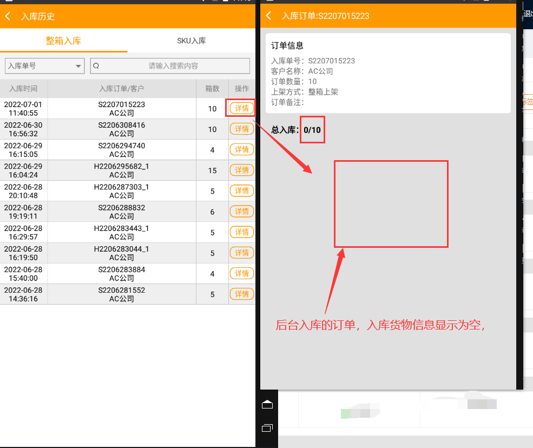Image resolution: width=533 pixels, height=448 pixels.
Task: Click back arrow in 入库订单 header
Action: [x=269, y=16]
